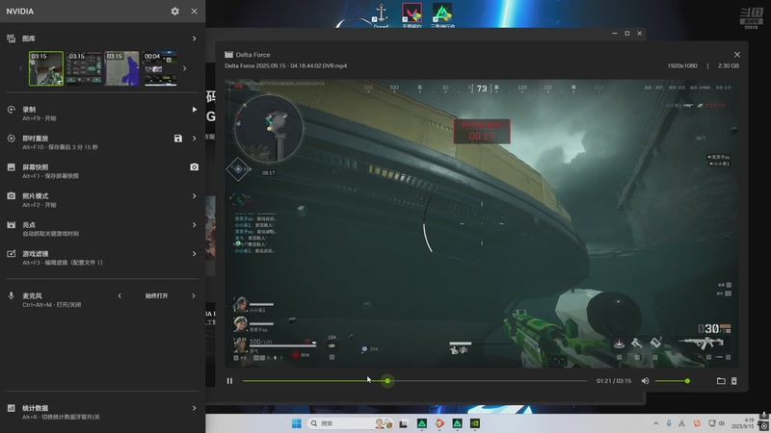Open the NVIDIA app in taskbar
Image resolution: width=771 pixels, height=433 pixels.
pos(475,423)
